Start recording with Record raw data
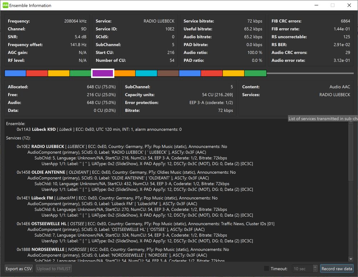This screenshot has width=358, height=277. pos(337,269)
